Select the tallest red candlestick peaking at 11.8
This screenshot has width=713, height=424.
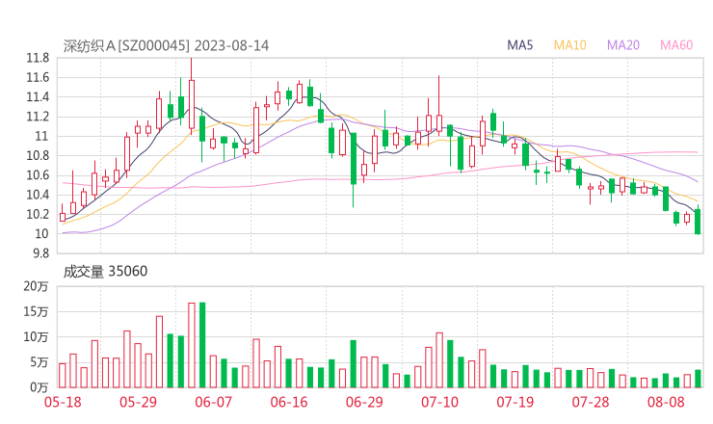point(192,96)
